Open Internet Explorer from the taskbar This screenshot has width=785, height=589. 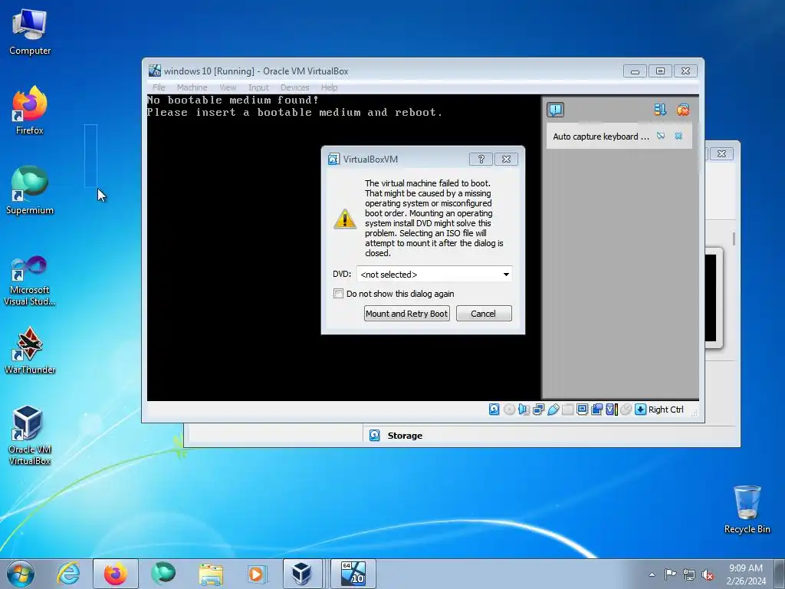click(x=68, y=574)
